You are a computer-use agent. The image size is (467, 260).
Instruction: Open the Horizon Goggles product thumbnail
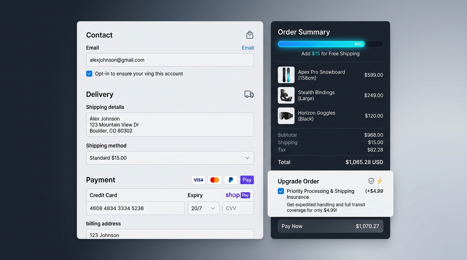286,116
